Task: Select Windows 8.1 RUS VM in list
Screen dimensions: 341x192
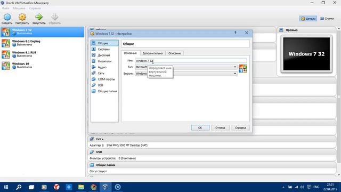Action: coord(42,54)
